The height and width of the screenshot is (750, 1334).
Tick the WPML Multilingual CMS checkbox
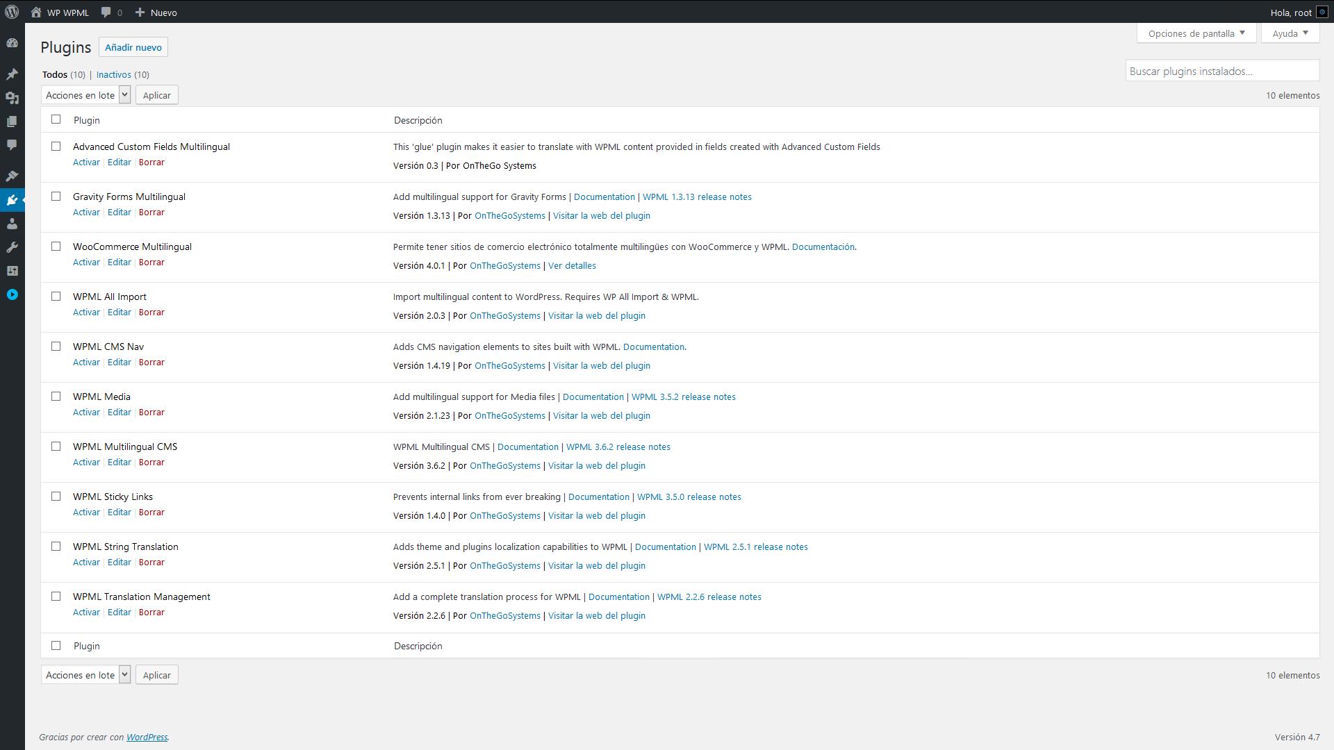pyautogui.click(x=56, y=447)
